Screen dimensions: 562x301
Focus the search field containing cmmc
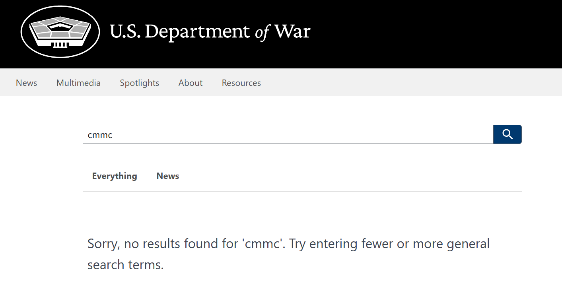(288, 134)
